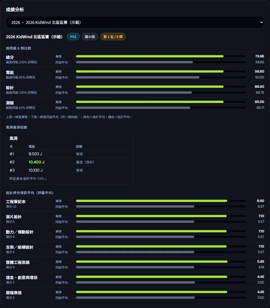Image resolution: width=270 pixels, height=308 pixels.
Task: Select the 58.65 average total value
Action: [260, 62]
